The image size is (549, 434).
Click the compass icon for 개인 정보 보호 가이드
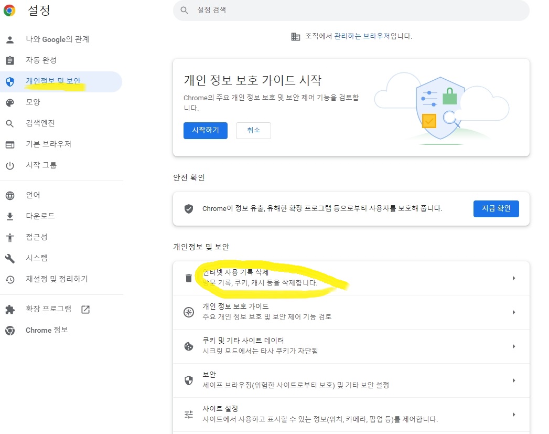[x=189, y=312]
